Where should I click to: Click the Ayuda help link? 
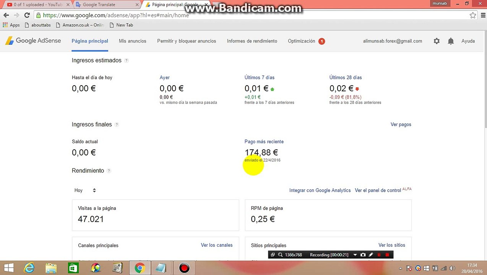468,41
